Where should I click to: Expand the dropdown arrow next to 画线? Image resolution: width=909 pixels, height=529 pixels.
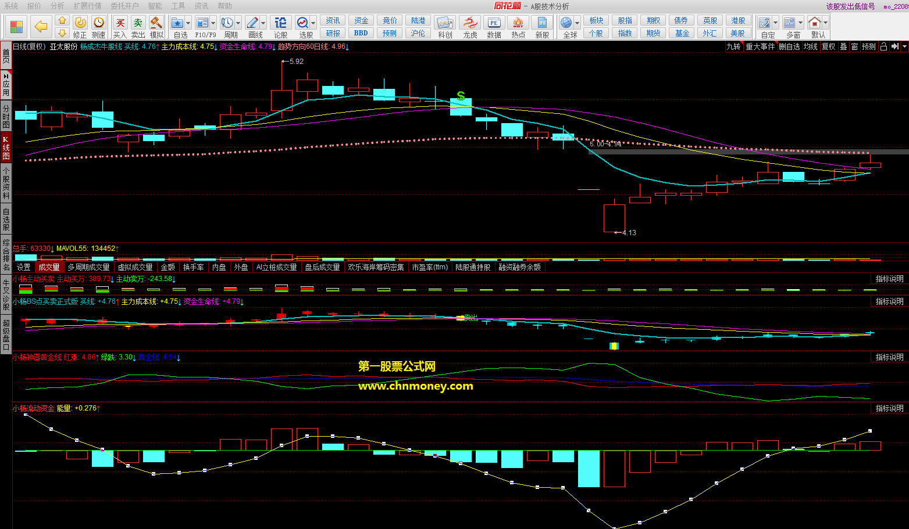click(x=263, y=23)
